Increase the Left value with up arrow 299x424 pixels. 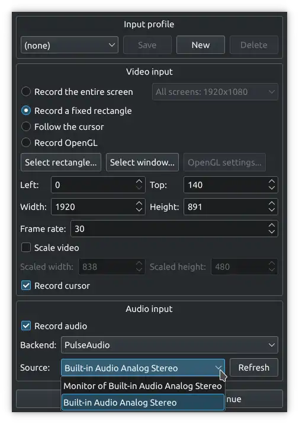[x=139, y=181]
